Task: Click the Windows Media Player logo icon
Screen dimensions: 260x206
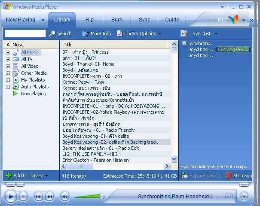Action: coord(7,6)
